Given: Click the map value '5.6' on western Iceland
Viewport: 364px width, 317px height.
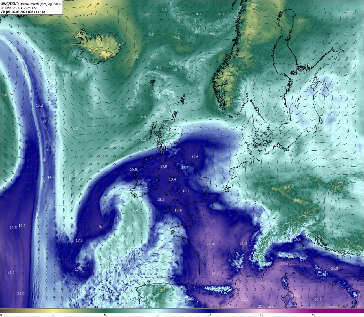Looking at the screenshot, I should (89, 36).
